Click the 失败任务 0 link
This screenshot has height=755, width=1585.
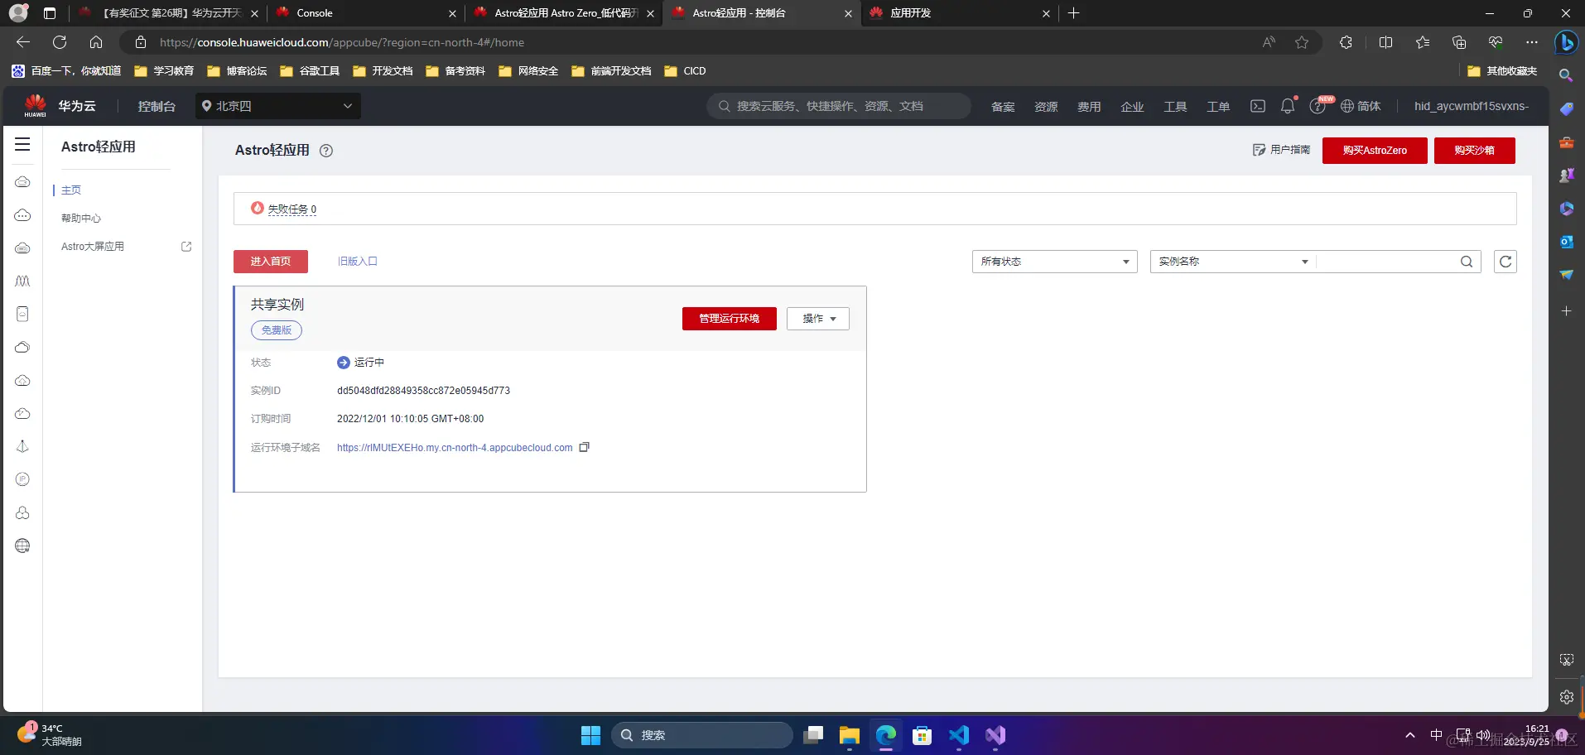[291, 209]
